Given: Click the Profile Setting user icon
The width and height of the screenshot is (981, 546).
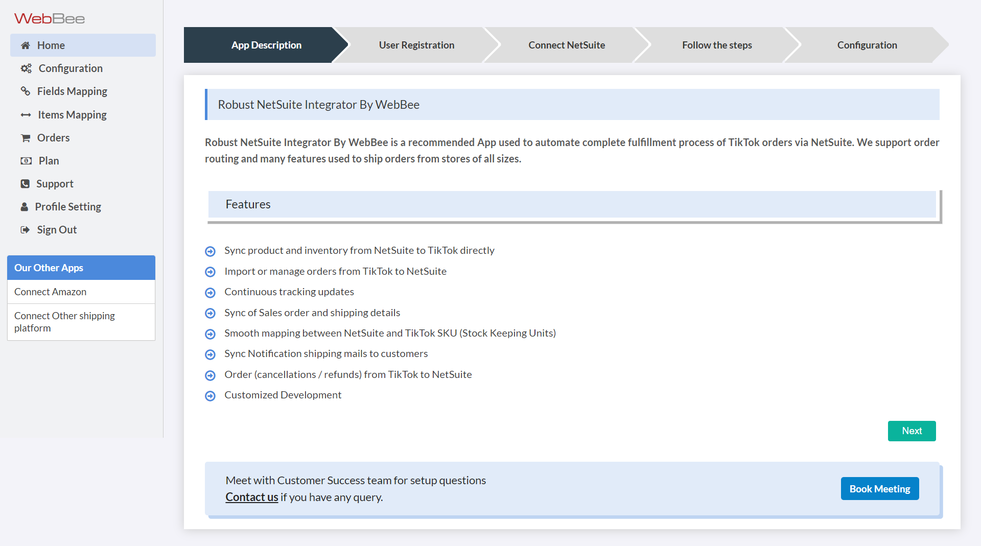Looking at the screenshot, I should coord(24,207).
